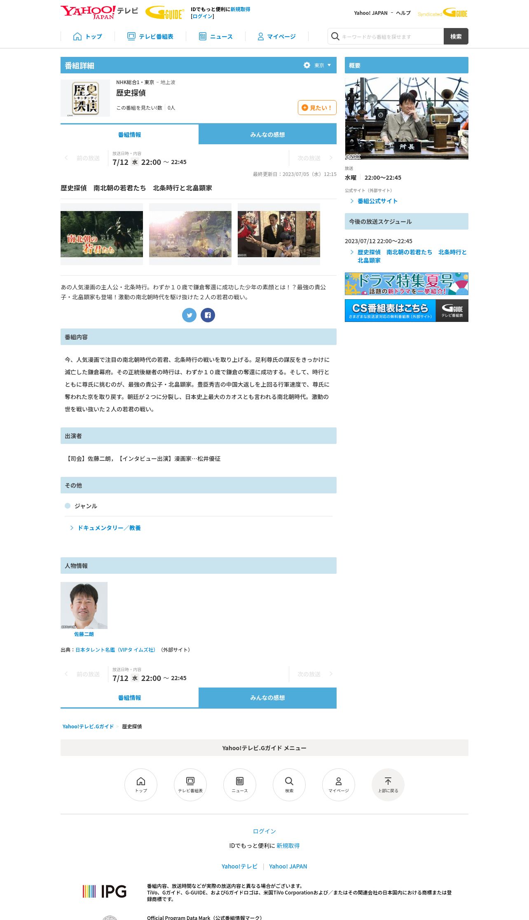Open トップ from the top navigation
Viewport: 529px width, 920px height.
[88, 37]
